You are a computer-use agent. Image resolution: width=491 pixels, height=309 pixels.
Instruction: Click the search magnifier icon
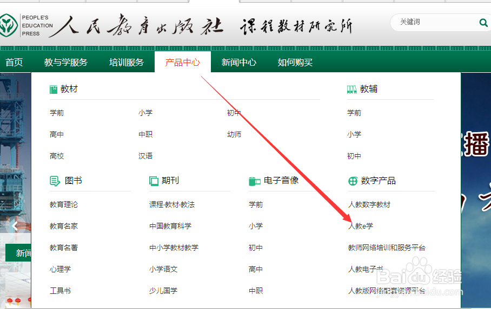[x=483, y=23]
